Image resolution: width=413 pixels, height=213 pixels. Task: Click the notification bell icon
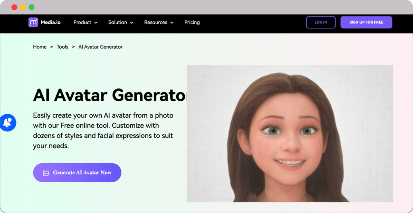(x=7, y=123)
